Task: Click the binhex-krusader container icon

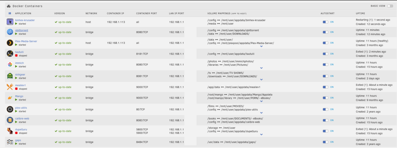Action: pyautogui.click(x=10, y=22)
